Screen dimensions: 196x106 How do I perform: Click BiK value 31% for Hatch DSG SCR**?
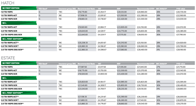(x=158, y=50)
